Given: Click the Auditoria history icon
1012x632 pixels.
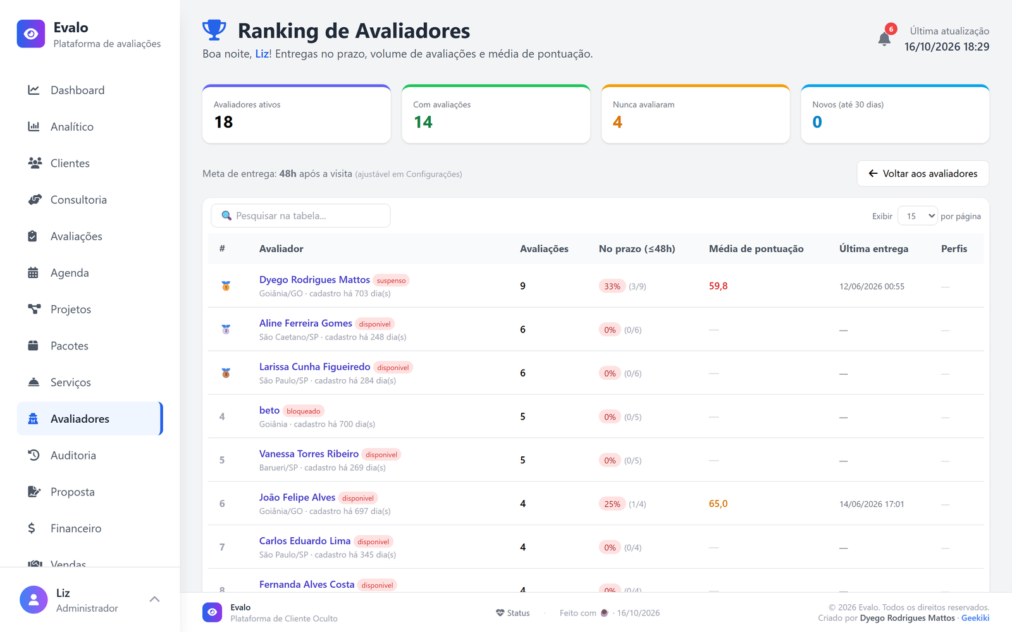Looking at the screenshot, I should click(34, 455).
